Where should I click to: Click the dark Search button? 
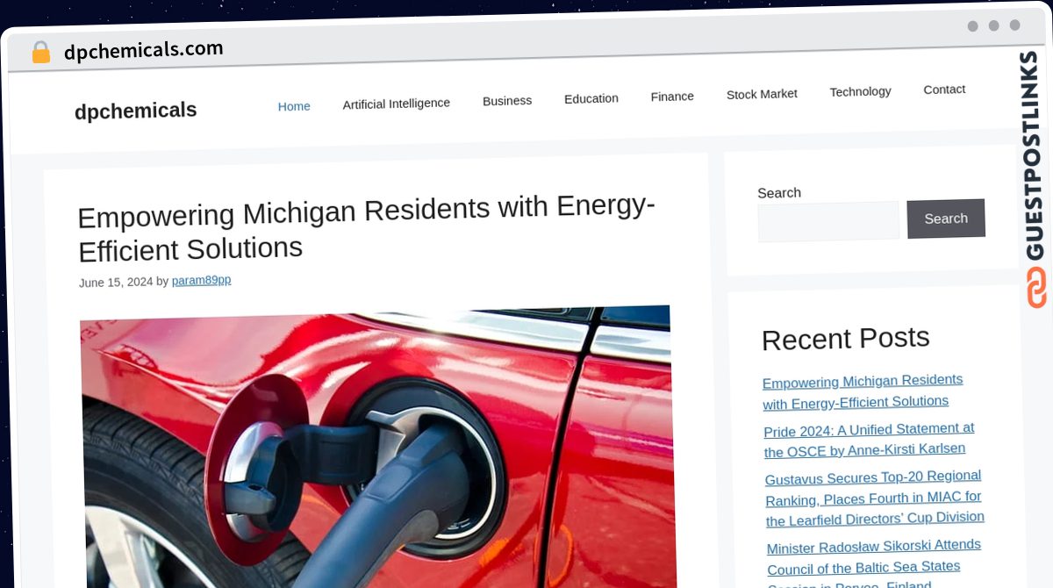946,219
